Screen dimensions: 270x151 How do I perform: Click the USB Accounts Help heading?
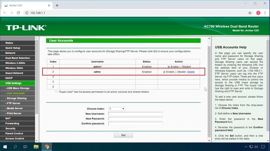(x=231, y=47)
